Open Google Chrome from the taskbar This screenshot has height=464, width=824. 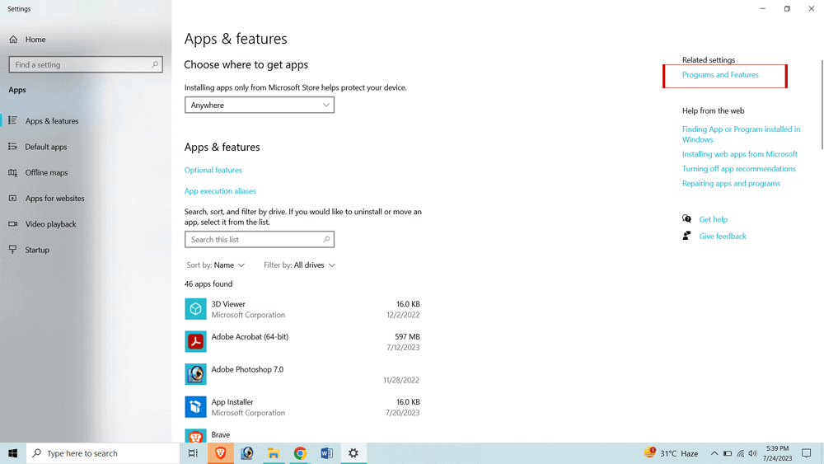[300, 453]
